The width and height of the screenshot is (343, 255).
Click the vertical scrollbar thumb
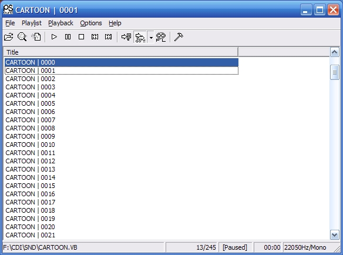(x=334, y=72)
